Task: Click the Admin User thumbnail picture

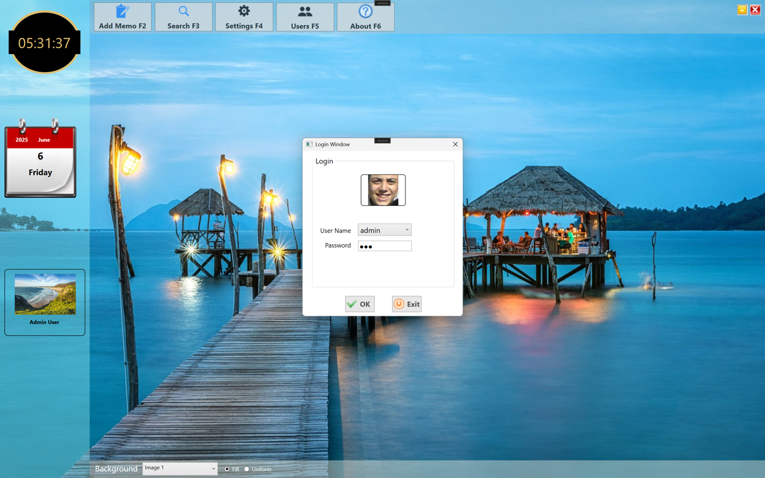Action: (45, 294)
